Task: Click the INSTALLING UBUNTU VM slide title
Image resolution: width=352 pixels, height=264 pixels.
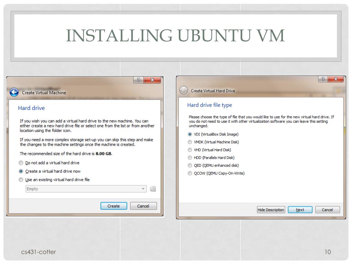Action: [175, 35]
